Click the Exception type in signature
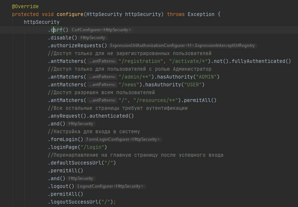The width and height of the screenshot is (298, 207). click(x=201, y=14)
